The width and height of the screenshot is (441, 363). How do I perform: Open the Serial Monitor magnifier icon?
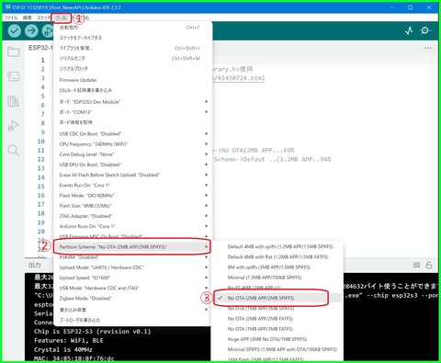(x=425, y=30)
